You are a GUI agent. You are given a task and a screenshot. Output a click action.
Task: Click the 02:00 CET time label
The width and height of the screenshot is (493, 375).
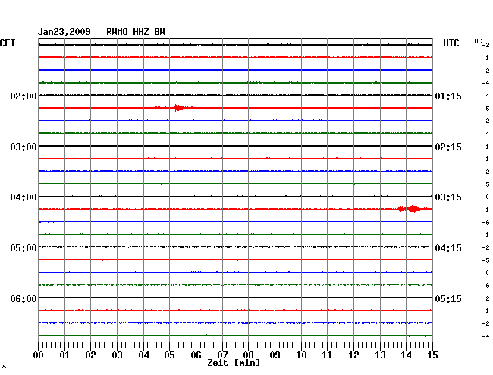point(24,96)
